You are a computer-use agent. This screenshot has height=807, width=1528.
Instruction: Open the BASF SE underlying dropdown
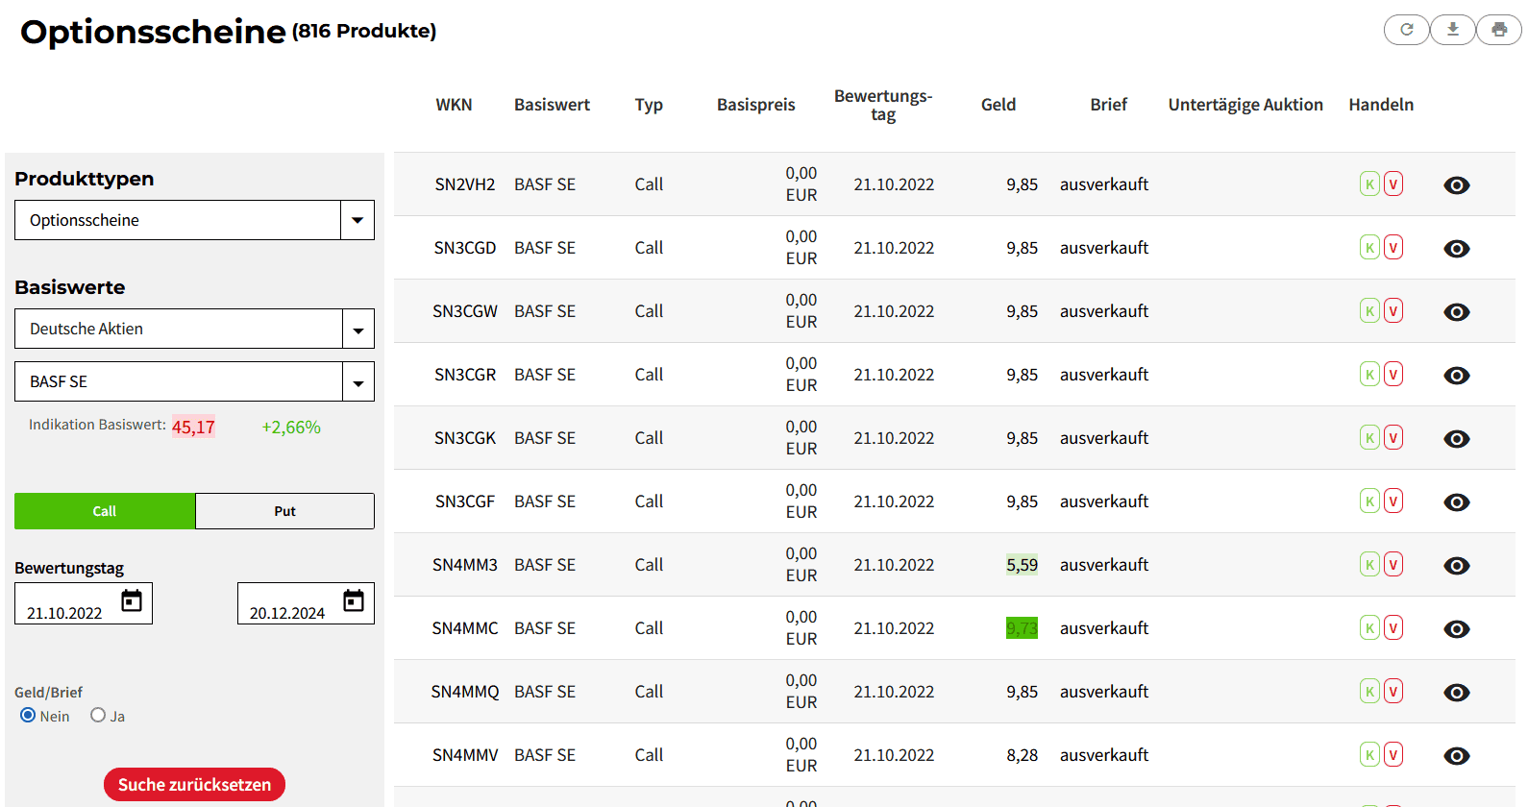(x=194, y=381)
